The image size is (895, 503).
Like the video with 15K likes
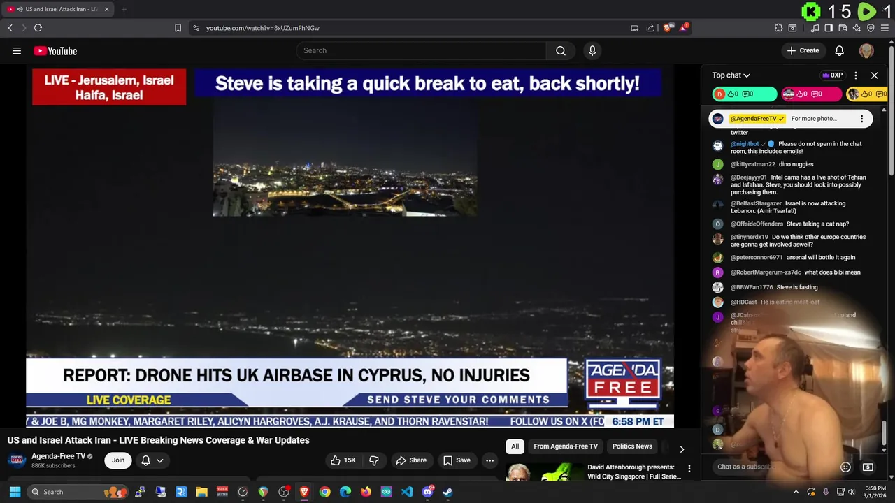point(343,460)
